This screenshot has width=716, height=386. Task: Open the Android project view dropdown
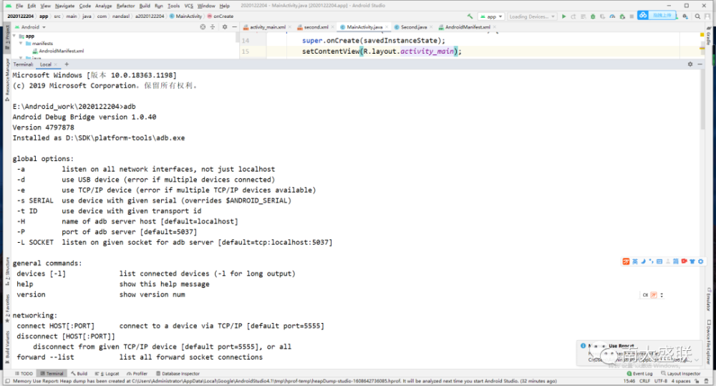(x=30, y=27)
